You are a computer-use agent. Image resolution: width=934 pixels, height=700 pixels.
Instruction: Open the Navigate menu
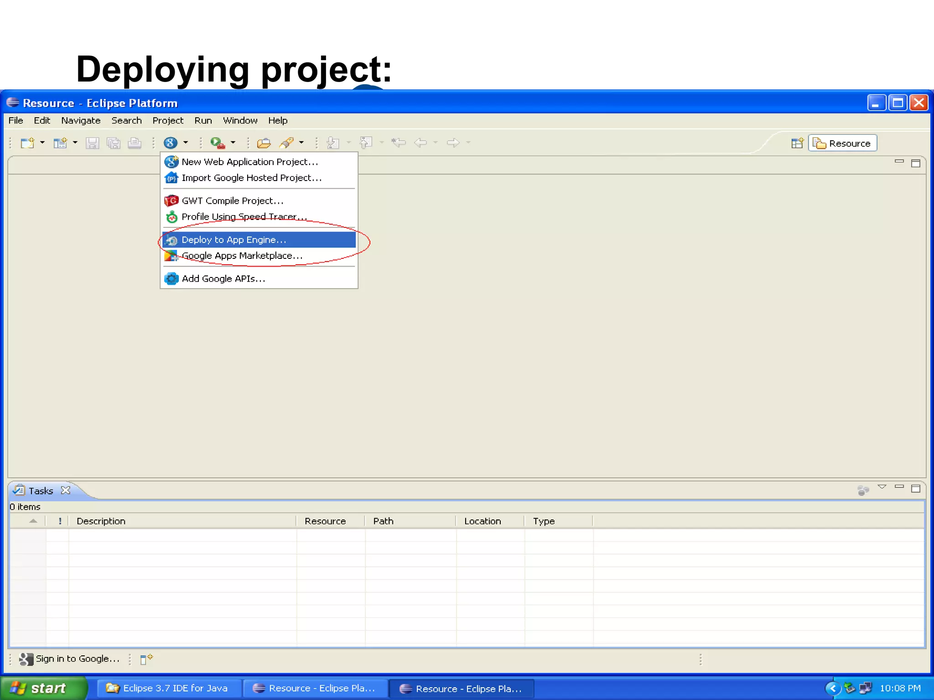click(81, 120)
